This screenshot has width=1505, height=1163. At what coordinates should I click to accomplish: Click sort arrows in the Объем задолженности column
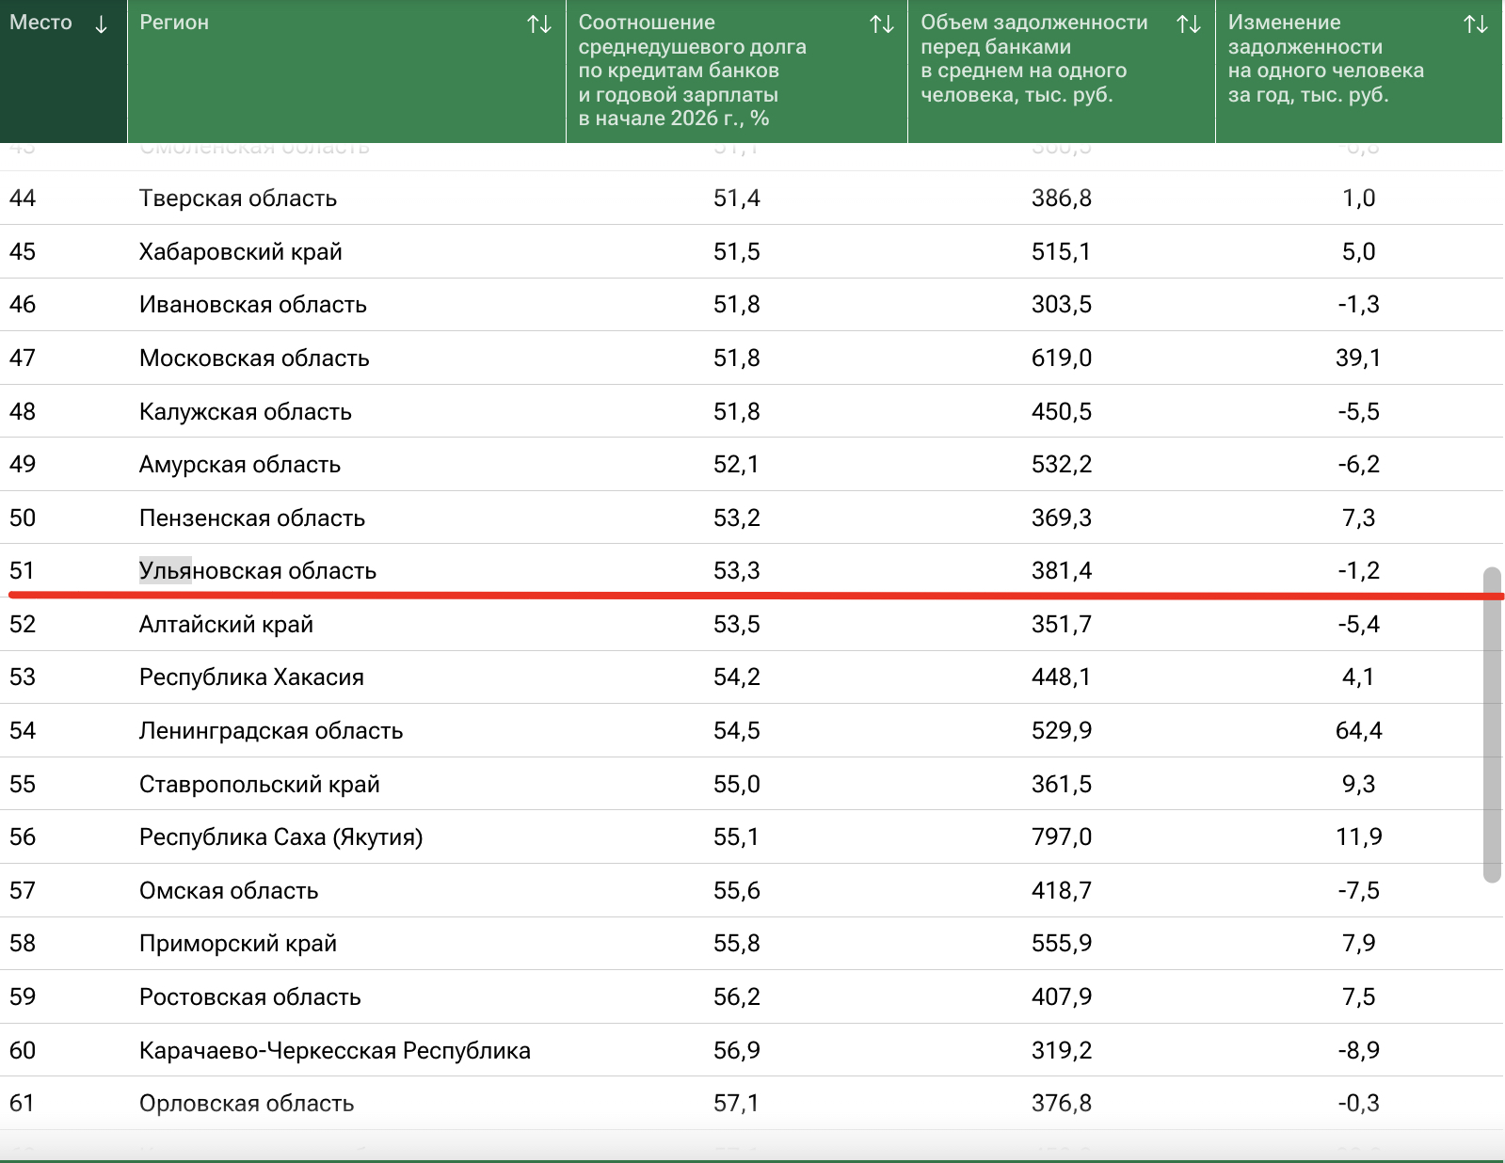1188,24
